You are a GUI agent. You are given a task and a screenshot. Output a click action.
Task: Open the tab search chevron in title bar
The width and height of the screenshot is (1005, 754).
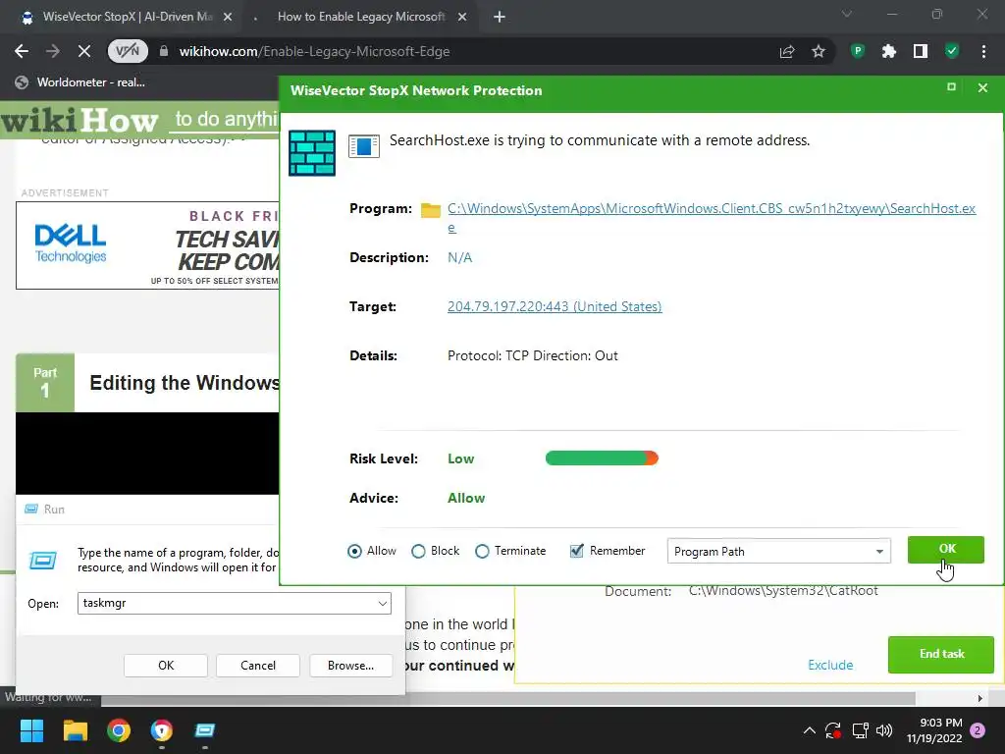[847, 14]
